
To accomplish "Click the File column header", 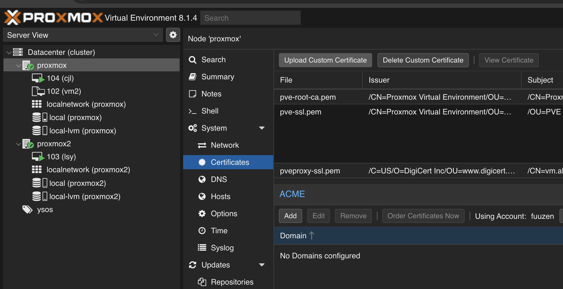I will [x=318, y=80].
